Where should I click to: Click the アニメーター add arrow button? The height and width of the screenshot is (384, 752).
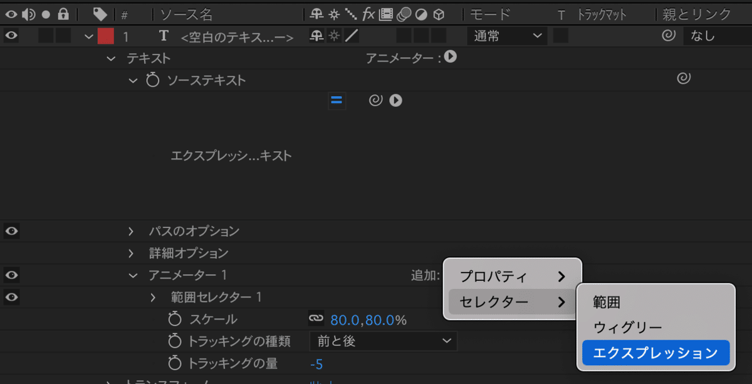[450, 58]
